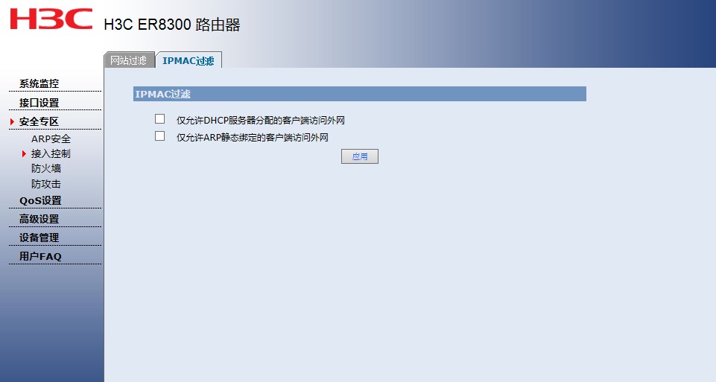Enable 仅允许DHCP服务器分配的客户端访问外网 checkbox
The width and height of the screenshot is (716, 382).
click(x=160, y=119)
